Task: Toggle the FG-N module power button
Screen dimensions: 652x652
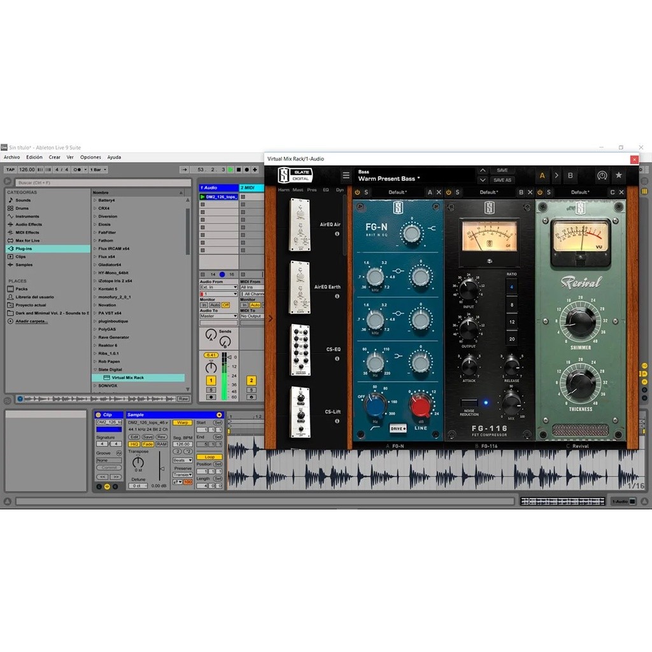Action: pos(357,192)
